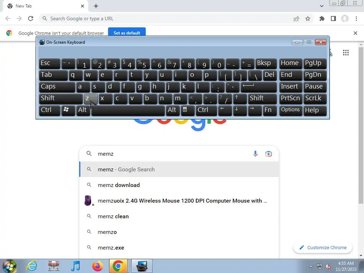Screen dimensions: 364x273
Task: Click the page vertical scrollbar
Action: pyautogui.click(x=361, y=125)
